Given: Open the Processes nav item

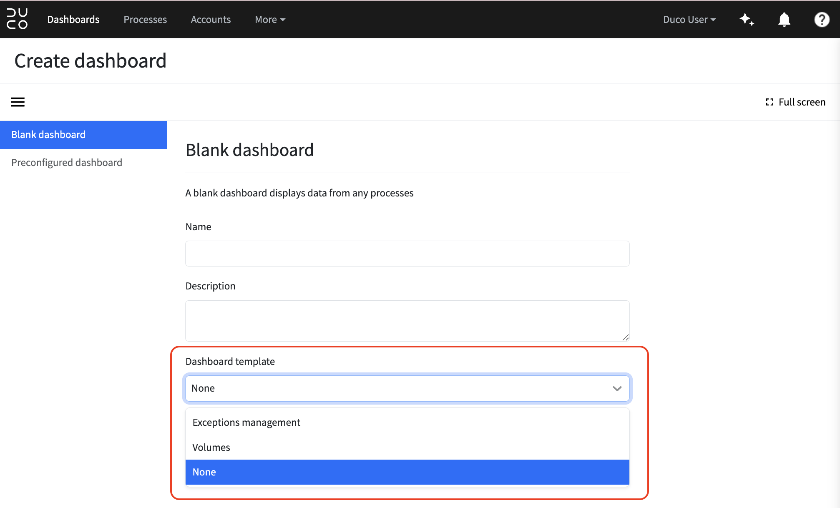Looking at the screenshot, I should [x=145, y=20].
